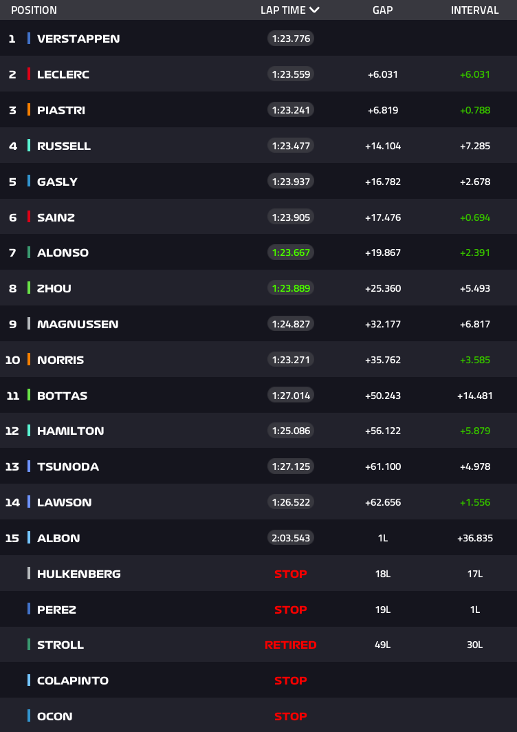Open driver VERSTAPPEN's row

[258, 39]
